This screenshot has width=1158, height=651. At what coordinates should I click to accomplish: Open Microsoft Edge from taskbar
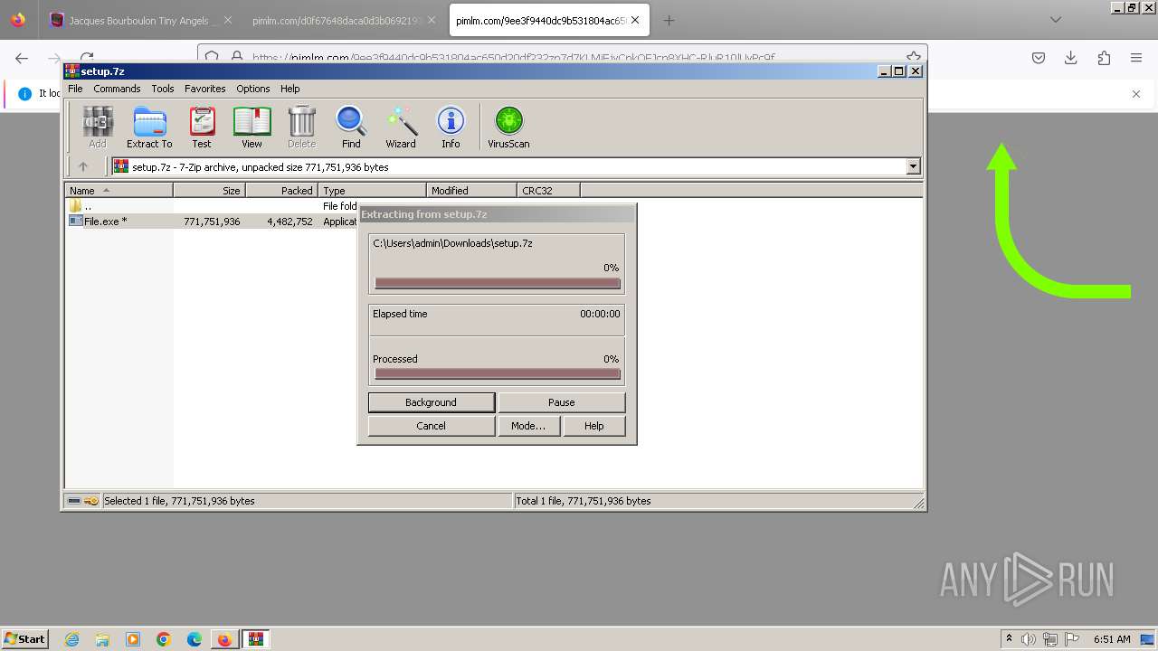click(x=195, y=639)
